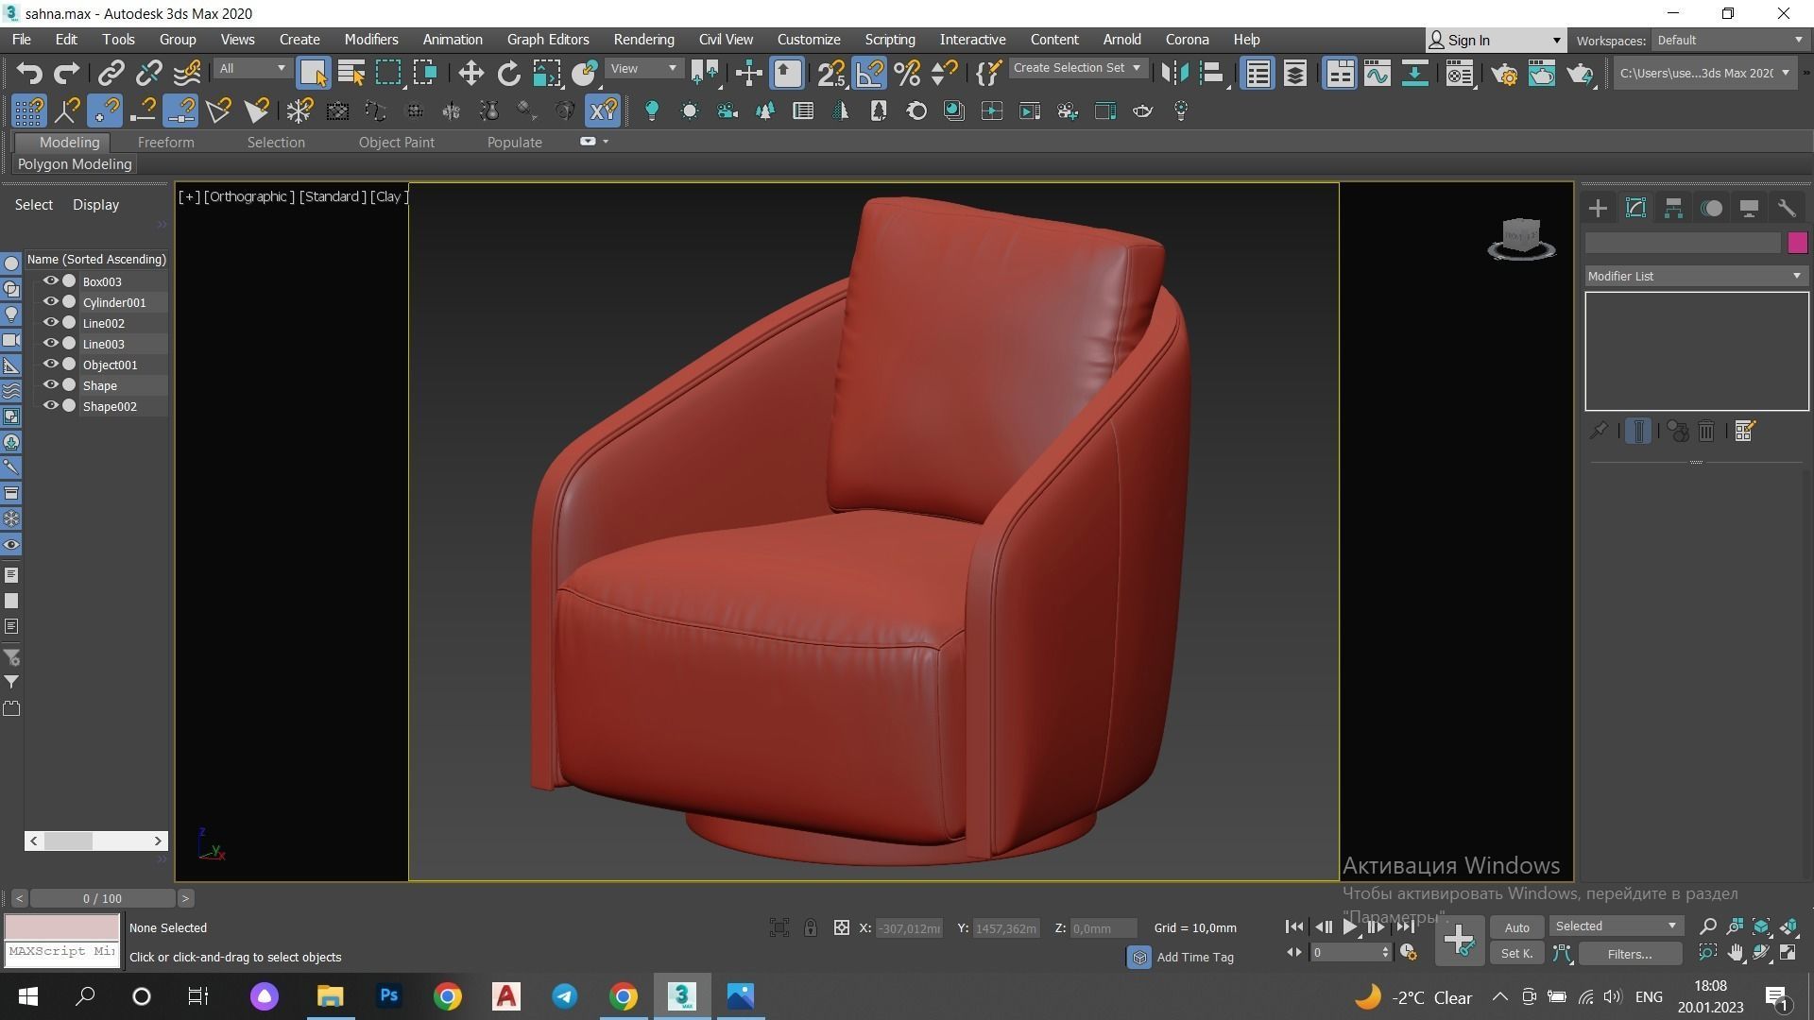The image size is (1814, 1020).
Task: Choose the Select and Move tool
Action: point(471,74)
